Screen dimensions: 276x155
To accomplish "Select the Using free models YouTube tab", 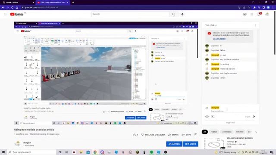I will click(53, 3).
